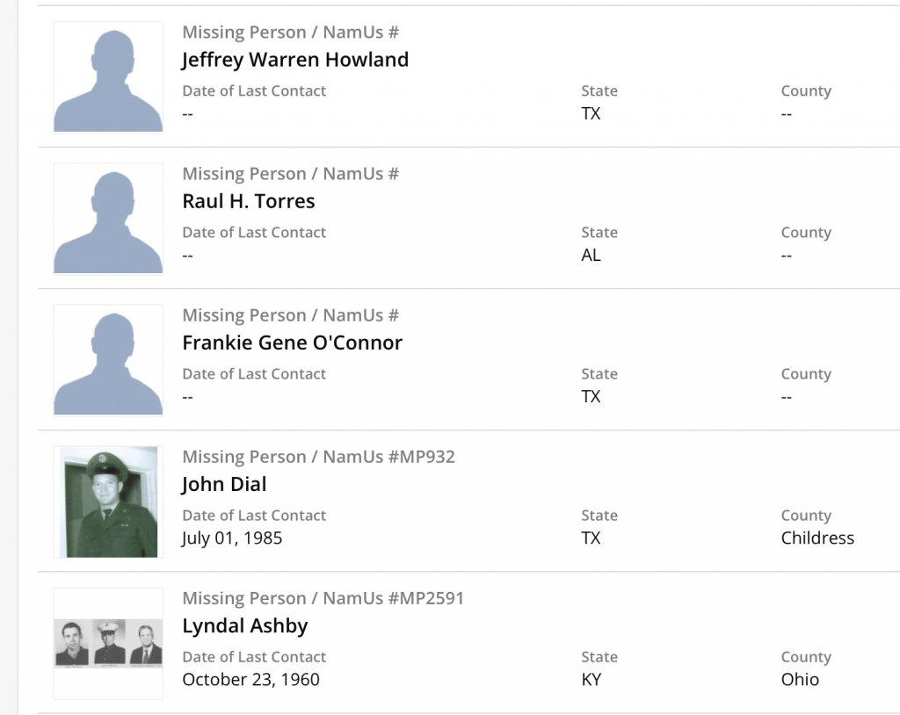The height and width of the screenshot is (715, 900).
Task: Click Jeffrey Warren Howland's placeholder avatar
Action: [x=108, y=77]
